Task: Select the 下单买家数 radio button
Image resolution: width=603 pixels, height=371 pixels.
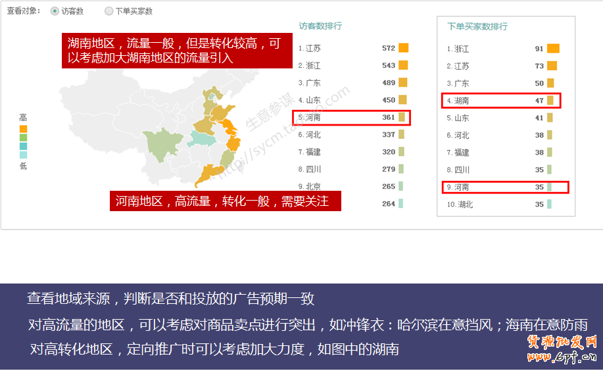Action: [109, 11]
